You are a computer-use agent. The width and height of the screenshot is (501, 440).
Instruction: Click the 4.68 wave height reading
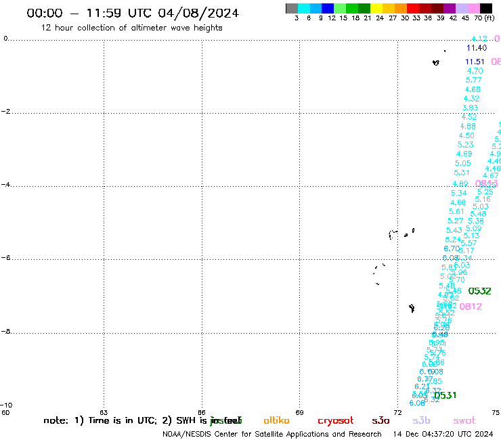click(473, 89)
